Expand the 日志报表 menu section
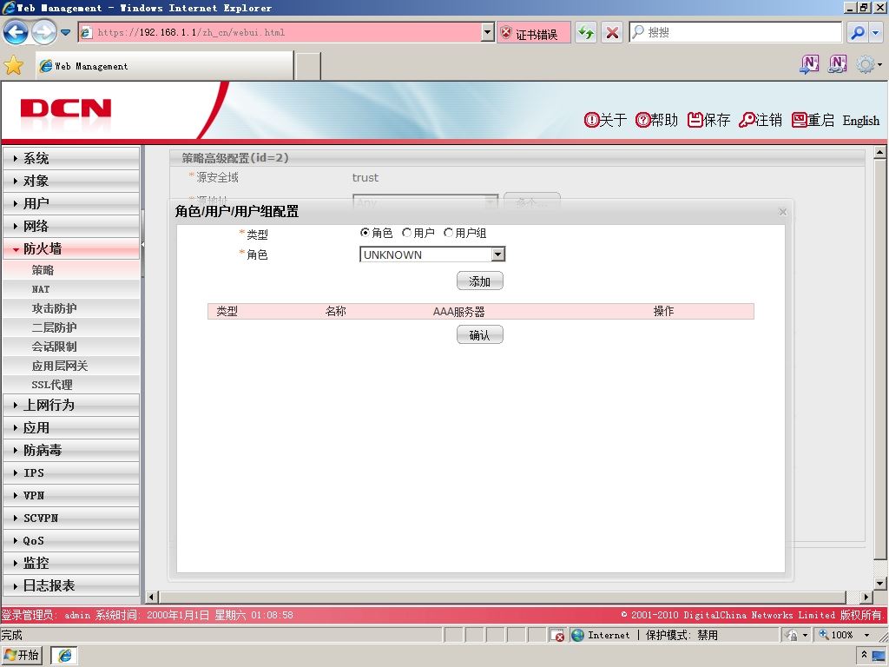The width and height of the screenshot is (889, 667). [x=71, y=585]
